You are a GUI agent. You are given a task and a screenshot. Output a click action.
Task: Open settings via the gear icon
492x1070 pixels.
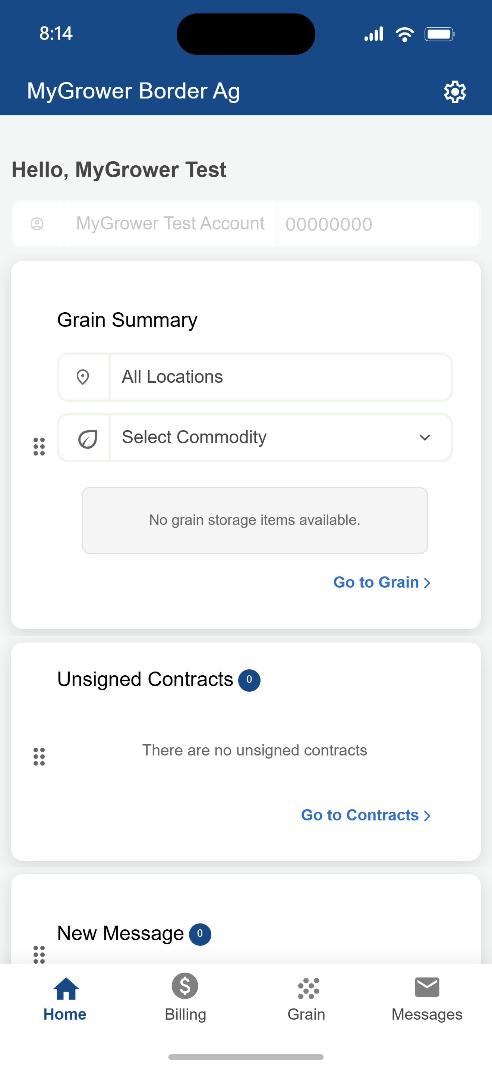[455, 92]
